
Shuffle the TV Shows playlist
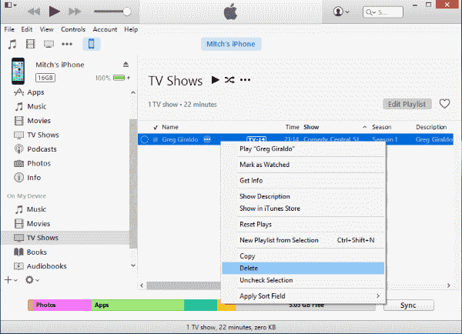point(229,80)
